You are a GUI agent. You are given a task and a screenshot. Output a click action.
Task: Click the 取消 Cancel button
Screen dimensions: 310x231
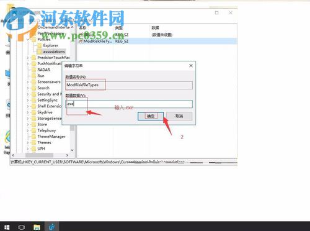[179, 116]
